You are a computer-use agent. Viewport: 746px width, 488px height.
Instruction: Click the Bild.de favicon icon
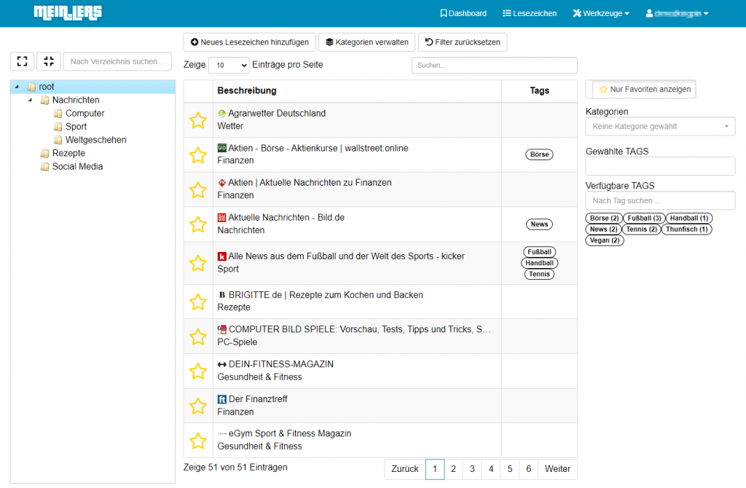(x=222, y=218)
